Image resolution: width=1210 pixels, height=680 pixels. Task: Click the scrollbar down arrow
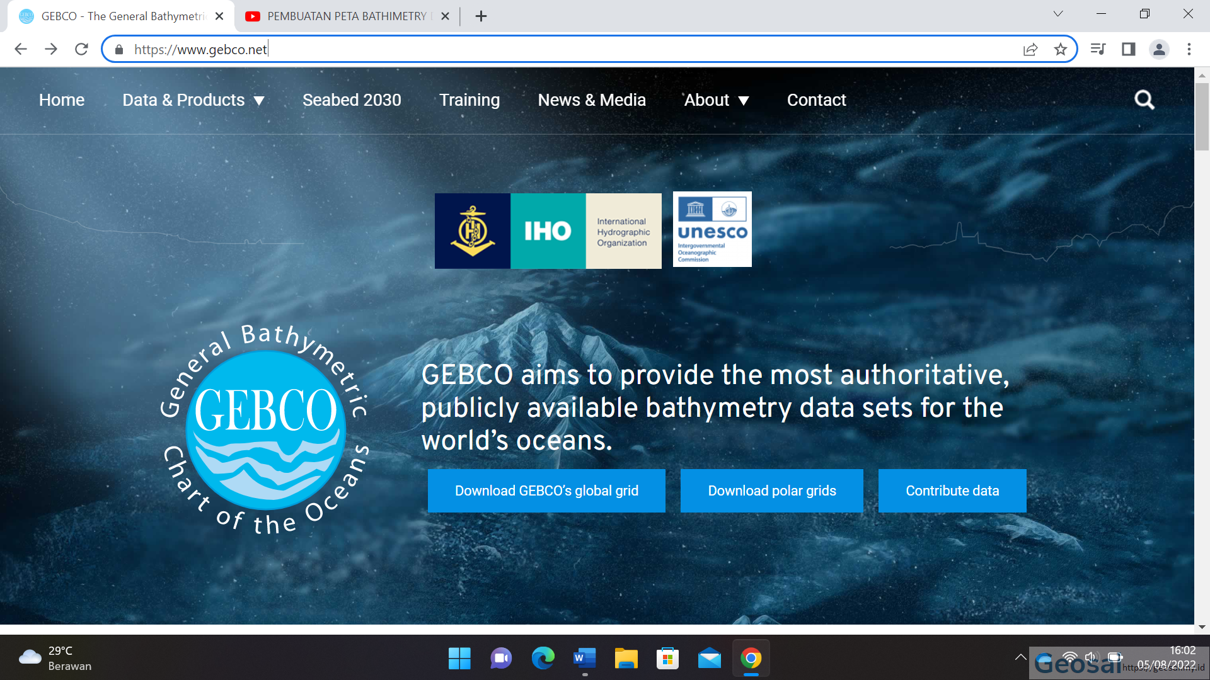(x=1202, y=627)
